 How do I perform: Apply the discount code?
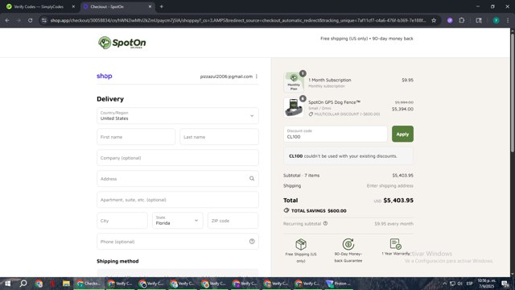point(402,134)
